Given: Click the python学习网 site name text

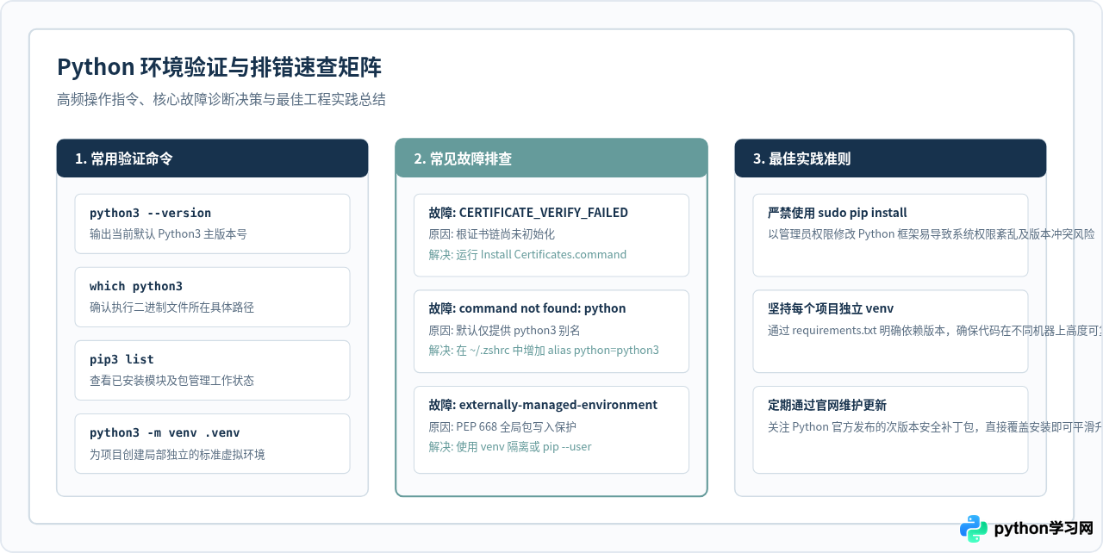Looking at the screenshot, I should tap(1044, 529).
